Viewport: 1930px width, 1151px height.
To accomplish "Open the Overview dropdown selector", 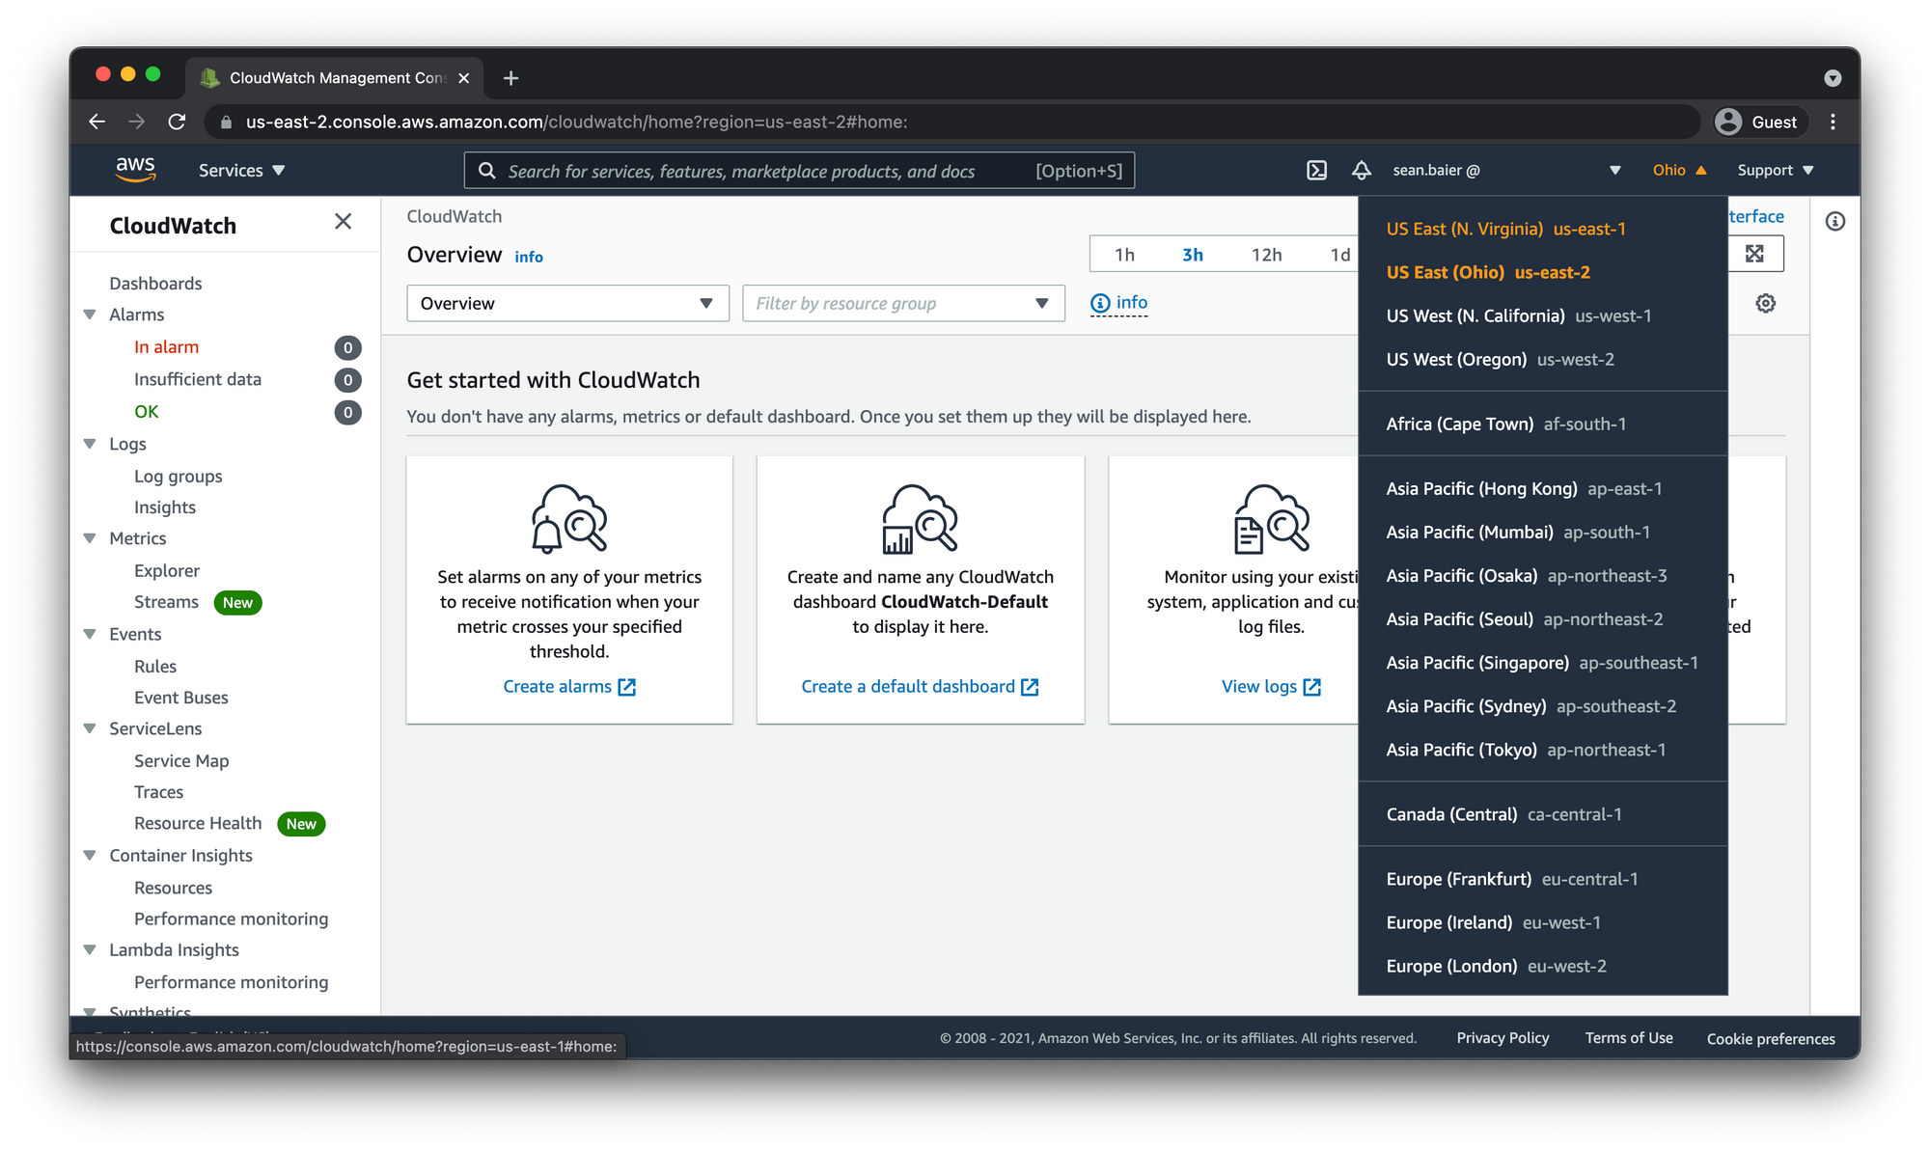I will click(567, 303).
